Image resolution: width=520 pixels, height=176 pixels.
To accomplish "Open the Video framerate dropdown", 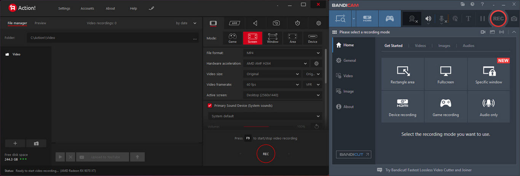I will pyautogui.click(x=272, y=85).
